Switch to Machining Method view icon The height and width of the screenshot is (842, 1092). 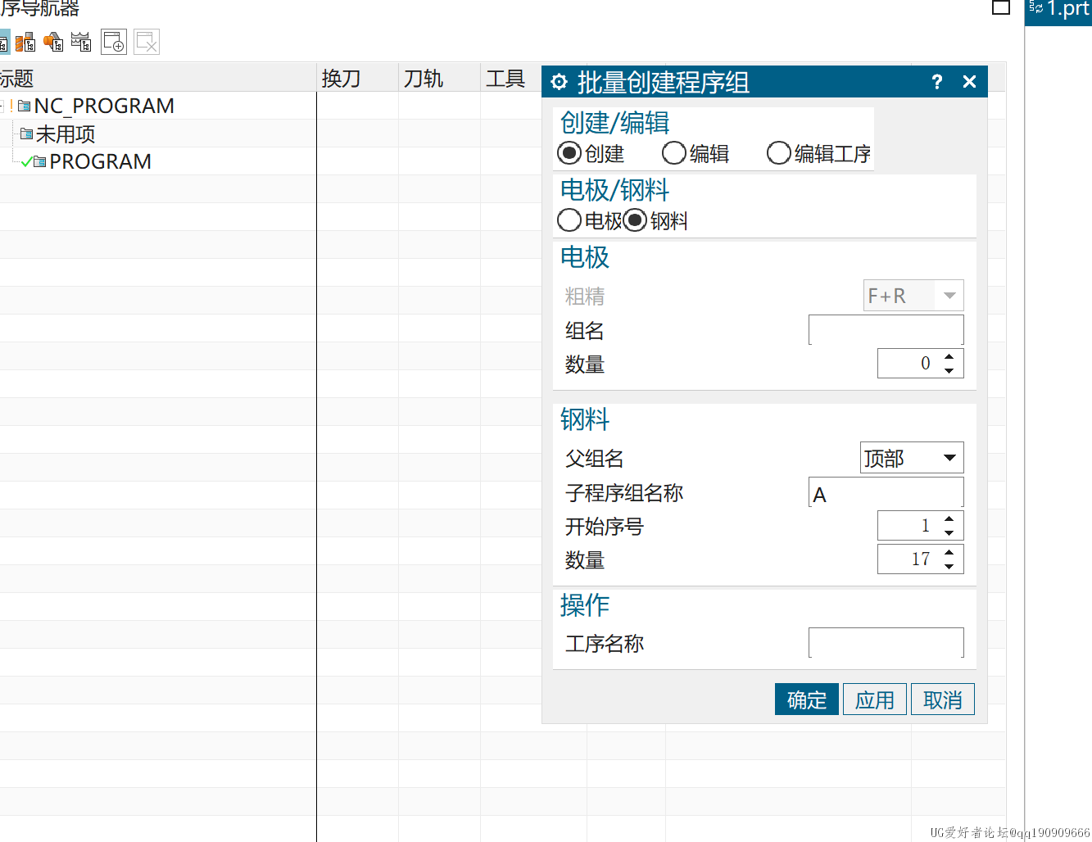(x=81, y=42)
